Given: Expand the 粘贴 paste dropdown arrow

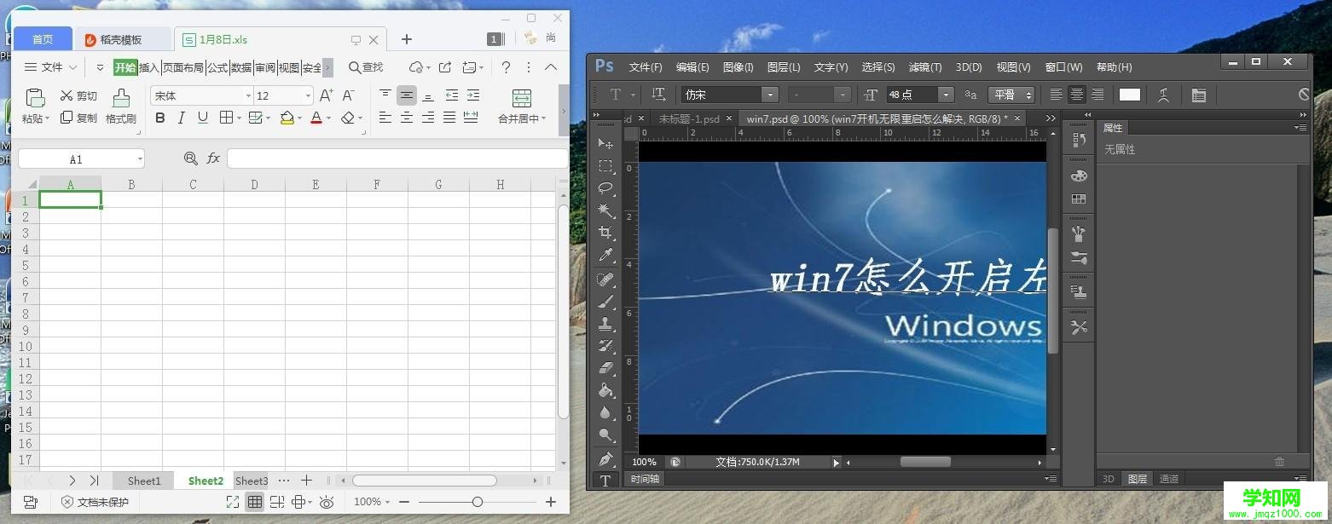Looking at the screenshot, I should (x=47, y=119).
